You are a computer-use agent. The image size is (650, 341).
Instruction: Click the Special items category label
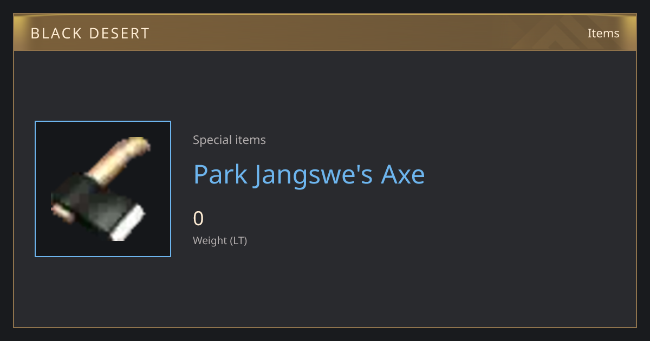pos(229,140)
